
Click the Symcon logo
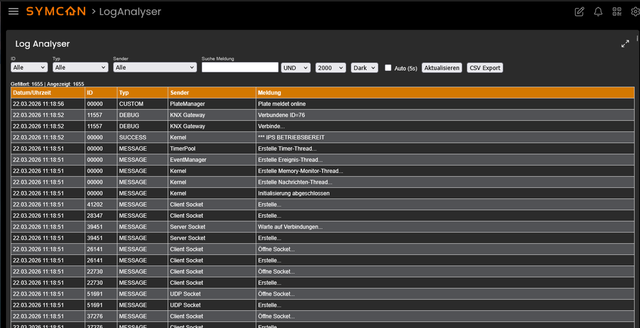tap(56, 11)
